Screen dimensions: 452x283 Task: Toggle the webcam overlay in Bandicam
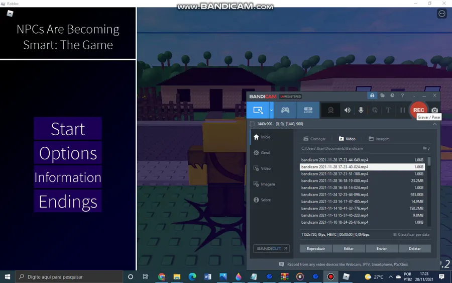click(x=330, y=110)
